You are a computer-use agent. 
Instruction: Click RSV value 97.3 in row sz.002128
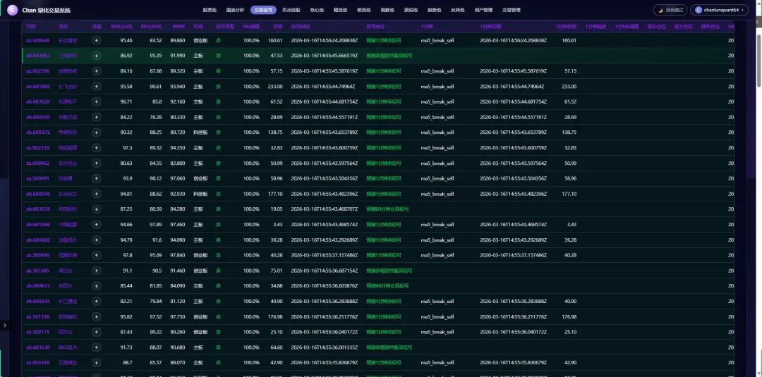(x=127, y=147)
